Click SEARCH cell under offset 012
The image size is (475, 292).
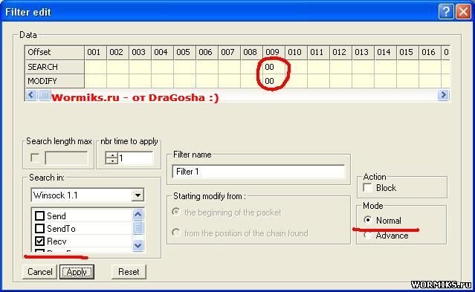340,67
